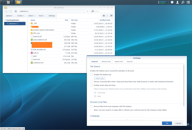Viewport: 192px width, 130px height.
Task: Click the sort order icon
Action: [x=111, y=16]
